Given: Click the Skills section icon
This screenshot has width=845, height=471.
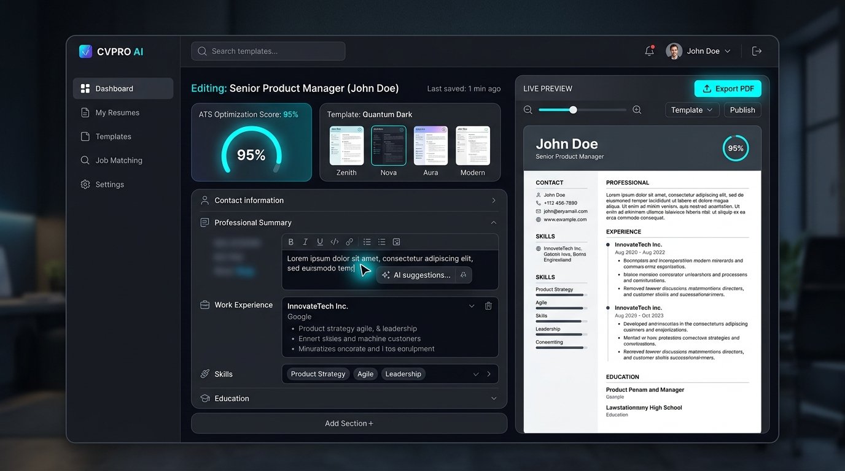Looking at the screenshot, I should [205, 374].
